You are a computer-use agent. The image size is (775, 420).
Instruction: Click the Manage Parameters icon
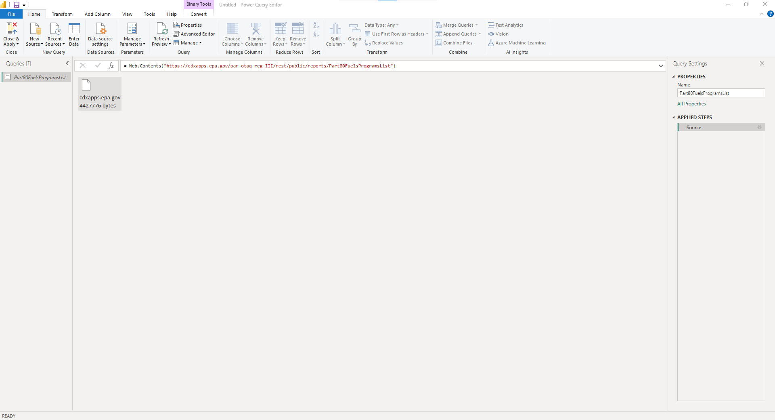132,28
